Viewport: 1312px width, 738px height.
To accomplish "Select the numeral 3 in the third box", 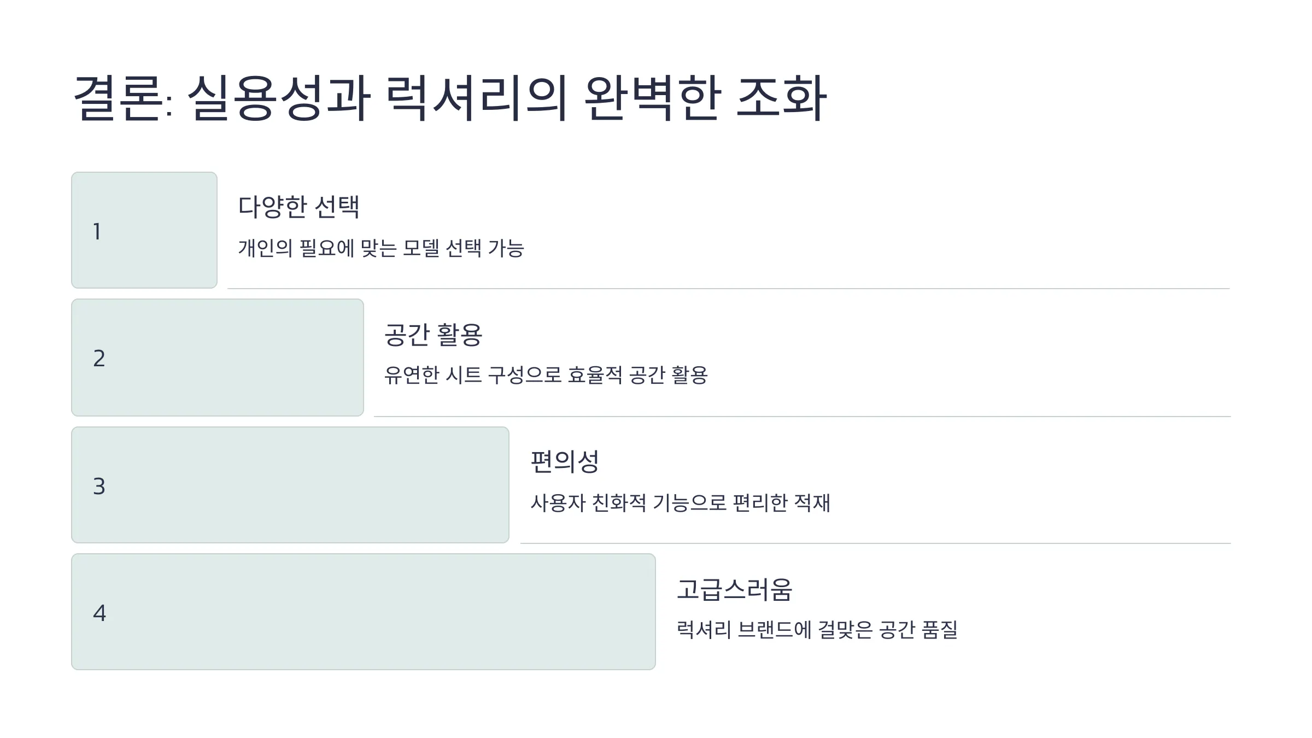I will (x=99, y=486).
